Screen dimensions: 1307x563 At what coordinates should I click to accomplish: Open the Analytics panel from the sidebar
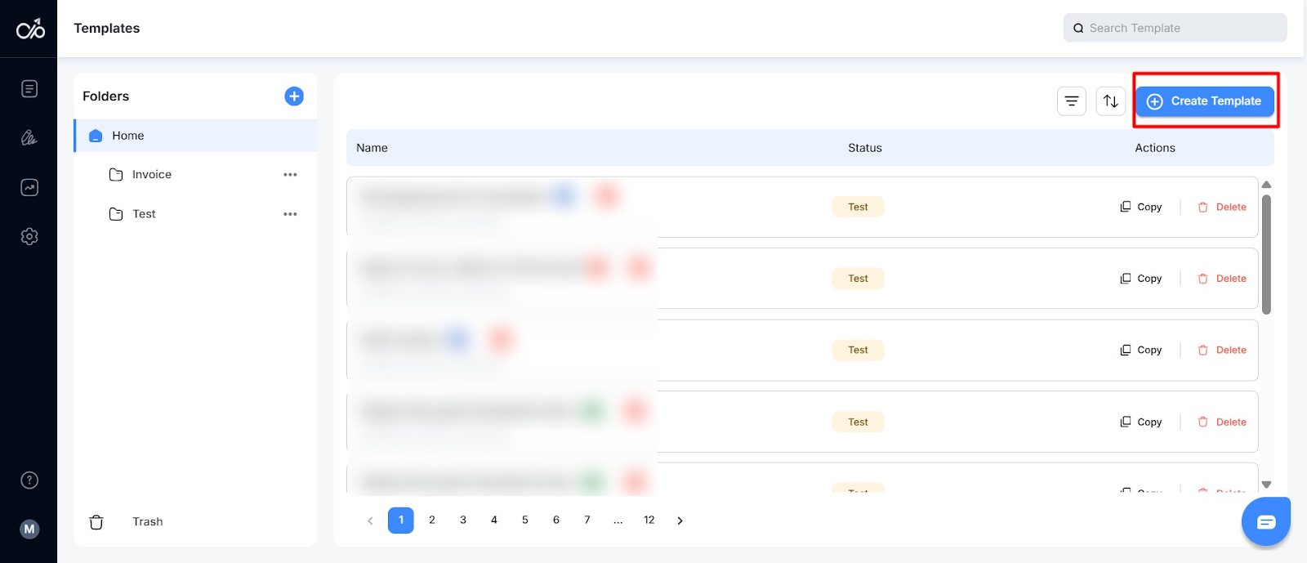coord(29,187)
